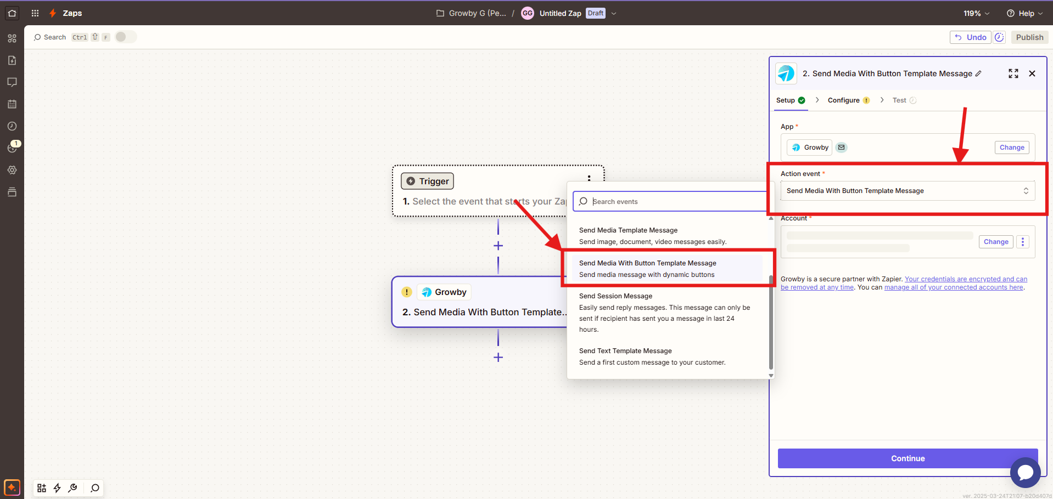Click the lightning bolt icon in bottom toolbar

[x=57, y=488]
